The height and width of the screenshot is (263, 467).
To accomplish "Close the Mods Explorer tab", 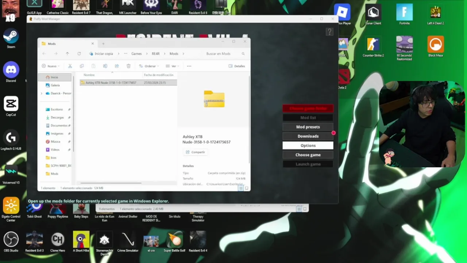I will coord(92,43).
